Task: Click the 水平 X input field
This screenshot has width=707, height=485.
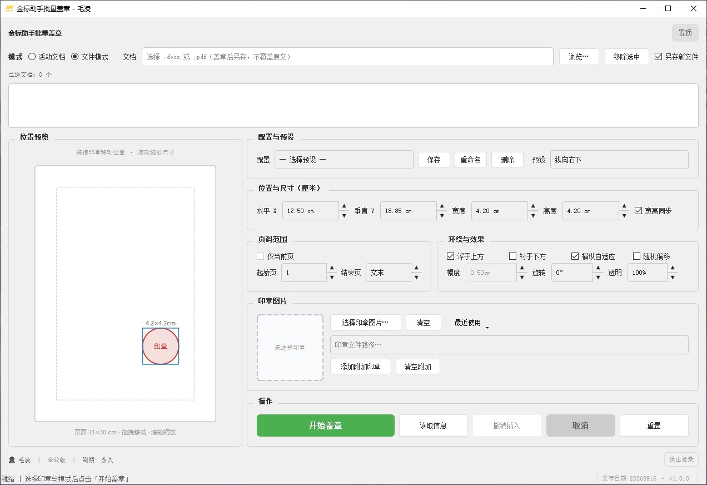Action: point(311,211)
